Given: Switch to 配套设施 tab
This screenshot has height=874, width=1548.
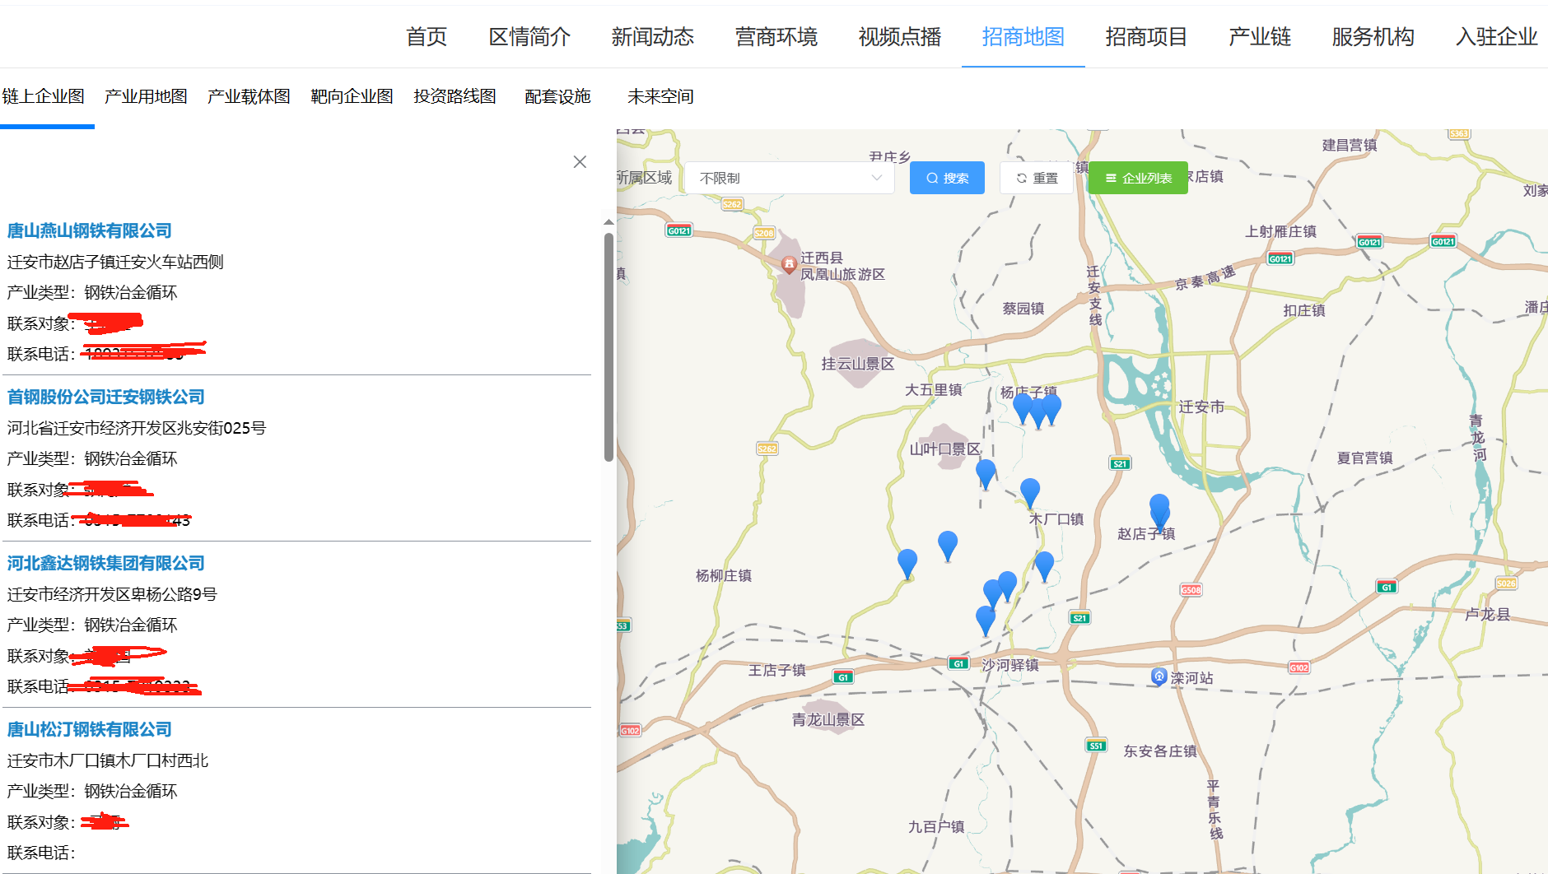Looking at the screenshot, I should coord(557,96).
